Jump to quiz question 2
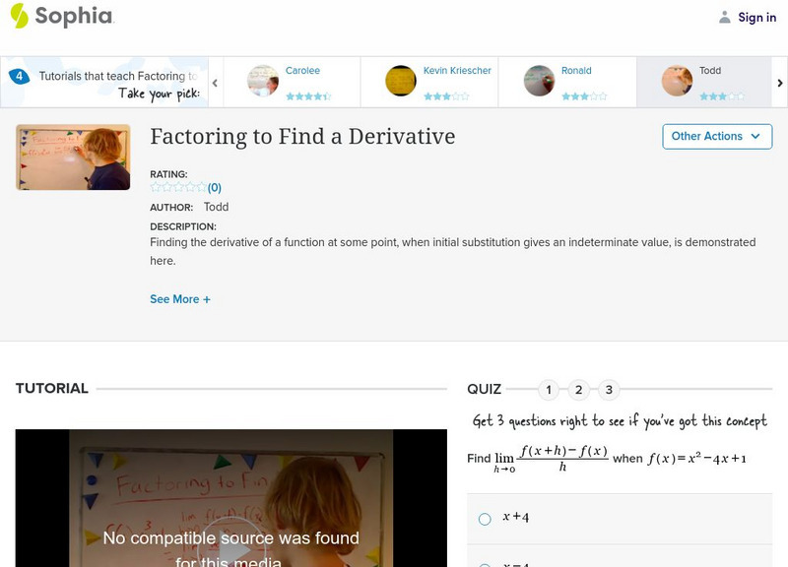This screenshot has height=567, width=788. [578, 390]
